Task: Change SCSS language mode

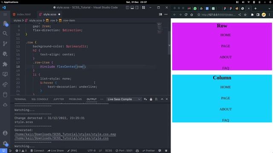Action: coord(108,150)
